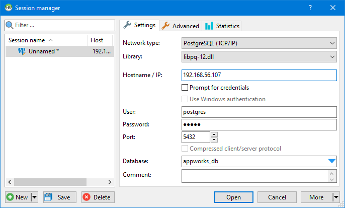Click the wrench icon on Settings tab
Screen dimensions: 345x208
tap(127, 25)
